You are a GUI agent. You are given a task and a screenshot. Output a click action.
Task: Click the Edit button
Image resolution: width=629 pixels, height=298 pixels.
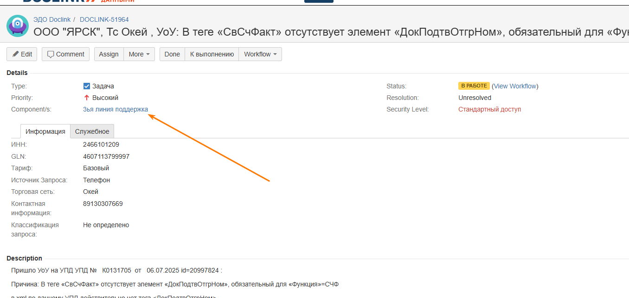[22, 54]
